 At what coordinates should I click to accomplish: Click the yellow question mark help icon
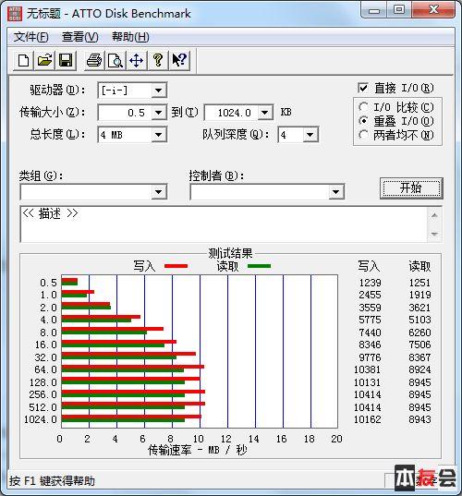pyautogui.click(x=158, y=60)
